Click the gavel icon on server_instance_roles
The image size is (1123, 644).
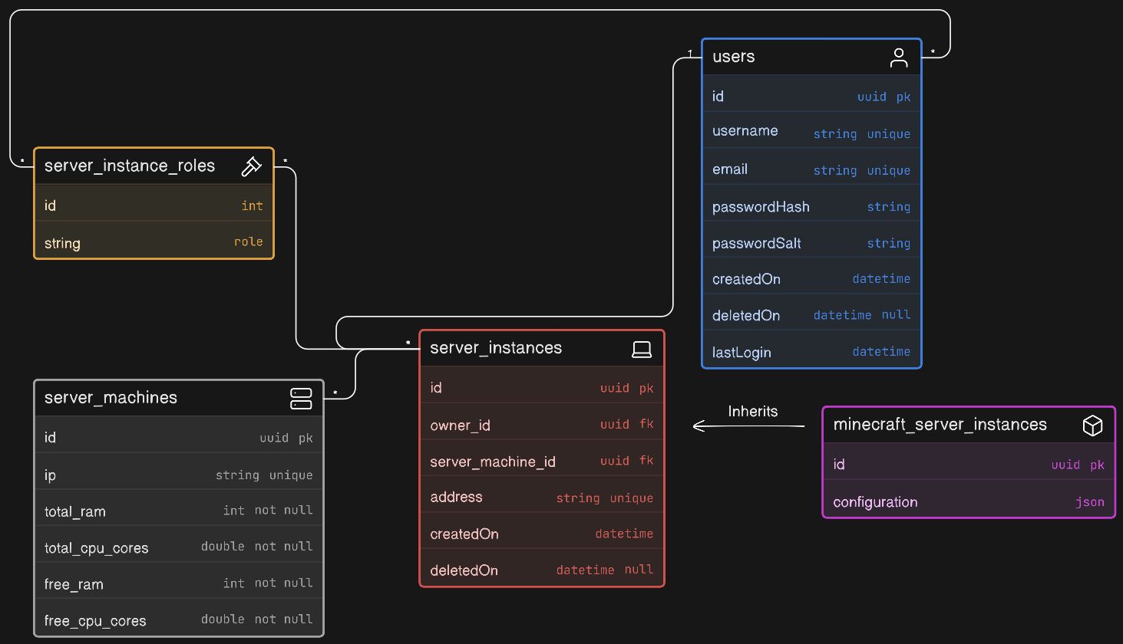tap(252, 166)
